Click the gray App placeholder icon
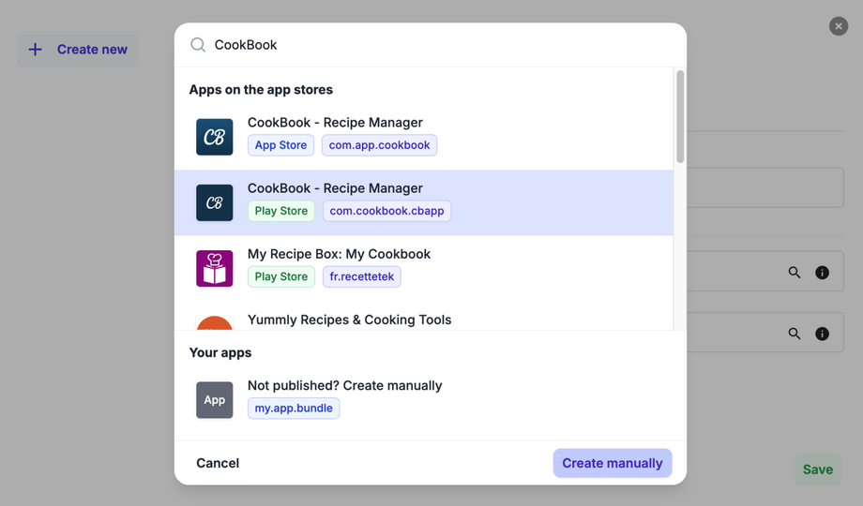Screen dimensions: 863x506 (x=214, y=400)
